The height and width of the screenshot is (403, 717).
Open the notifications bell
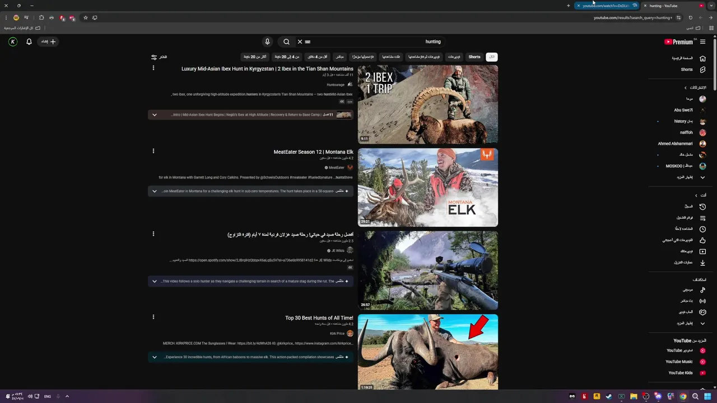tap(29, 41)
